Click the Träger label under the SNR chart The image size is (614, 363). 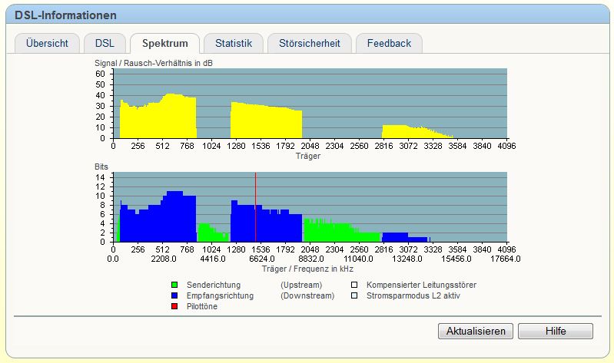[x=308, y=156]
